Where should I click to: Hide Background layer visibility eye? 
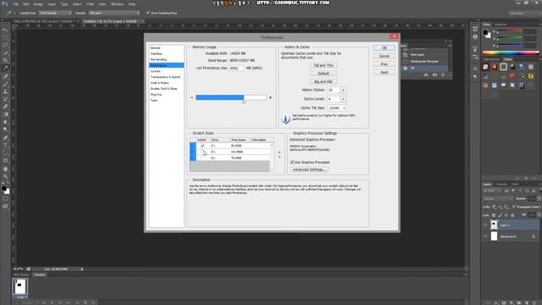coord(485,236)
